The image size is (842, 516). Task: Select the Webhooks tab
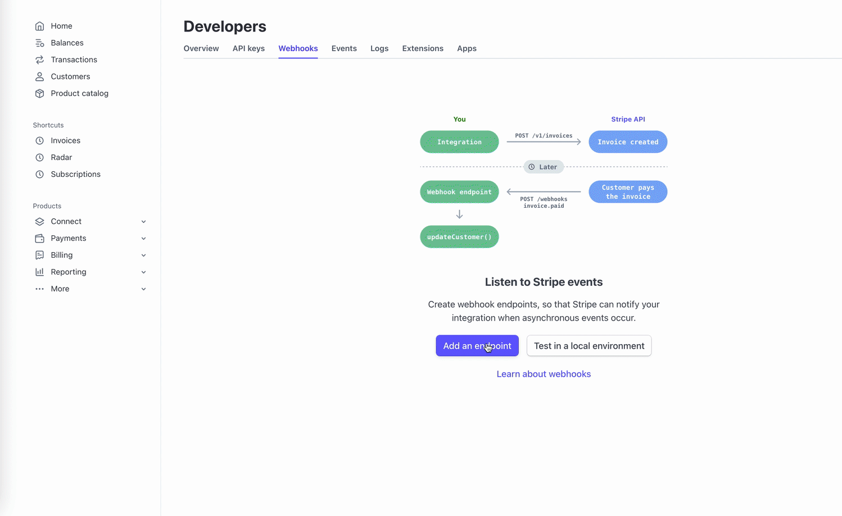click(298, 48)
